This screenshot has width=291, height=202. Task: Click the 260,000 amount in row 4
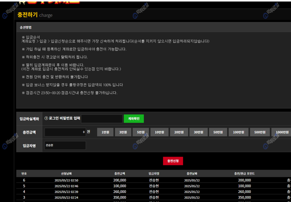(x=120, y=192)
